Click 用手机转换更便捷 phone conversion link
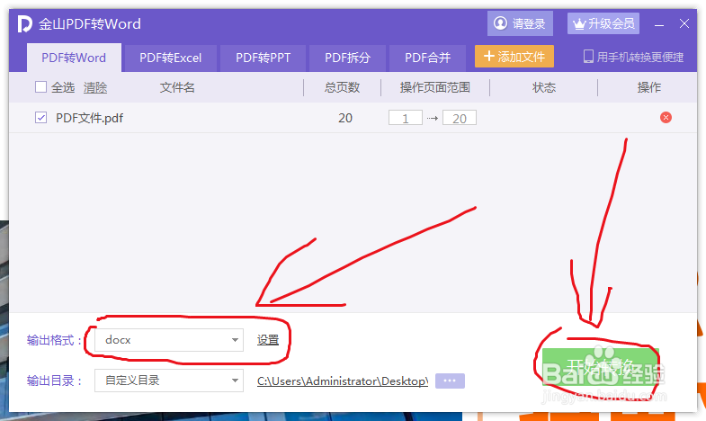Viewport: 706px width, 421px height. (x=633, y=57)
